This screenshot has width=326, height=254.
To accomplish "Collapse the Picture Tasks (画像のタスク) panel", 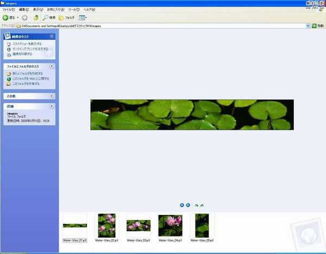I will (52, 36).
